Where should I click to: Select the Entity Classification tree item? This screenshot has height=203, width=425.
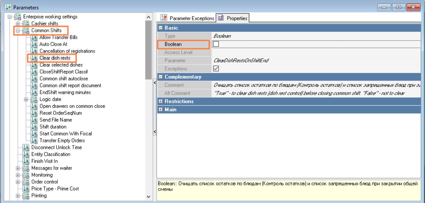[x=51, y=154]
